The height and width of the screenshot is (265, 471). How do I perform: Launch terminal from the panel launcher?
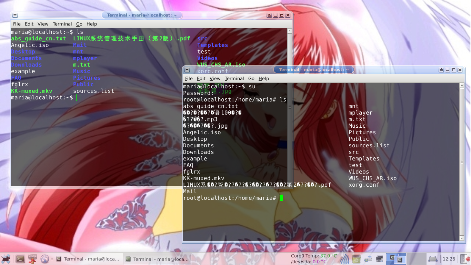[20, 258]
